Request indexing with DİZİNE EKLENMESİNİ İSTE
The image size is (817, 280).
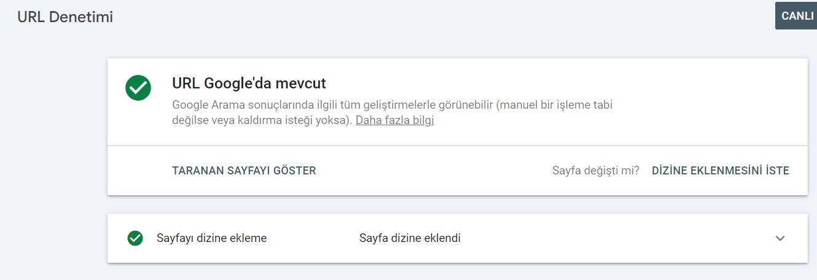(721, 171)
